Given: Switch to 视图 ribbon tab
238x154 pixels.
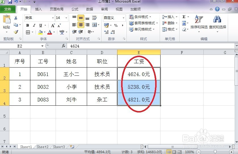Looking at the screenshot, I should point(119,9).
